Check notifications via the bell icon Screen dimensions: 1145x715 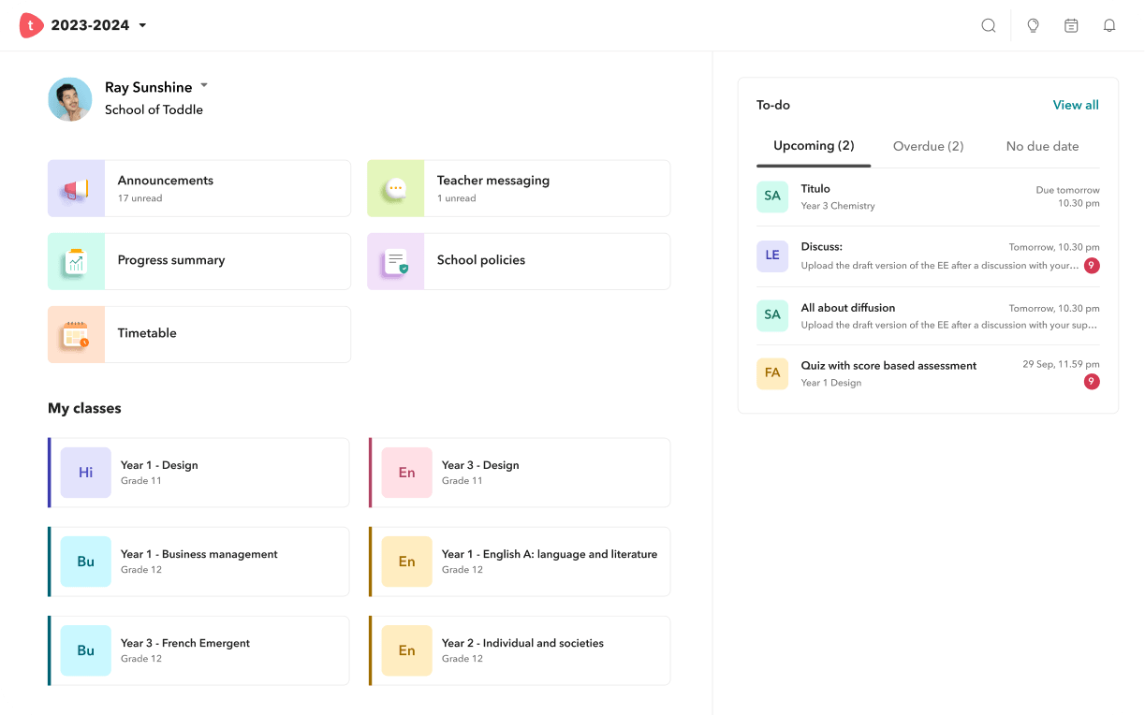1109,25
